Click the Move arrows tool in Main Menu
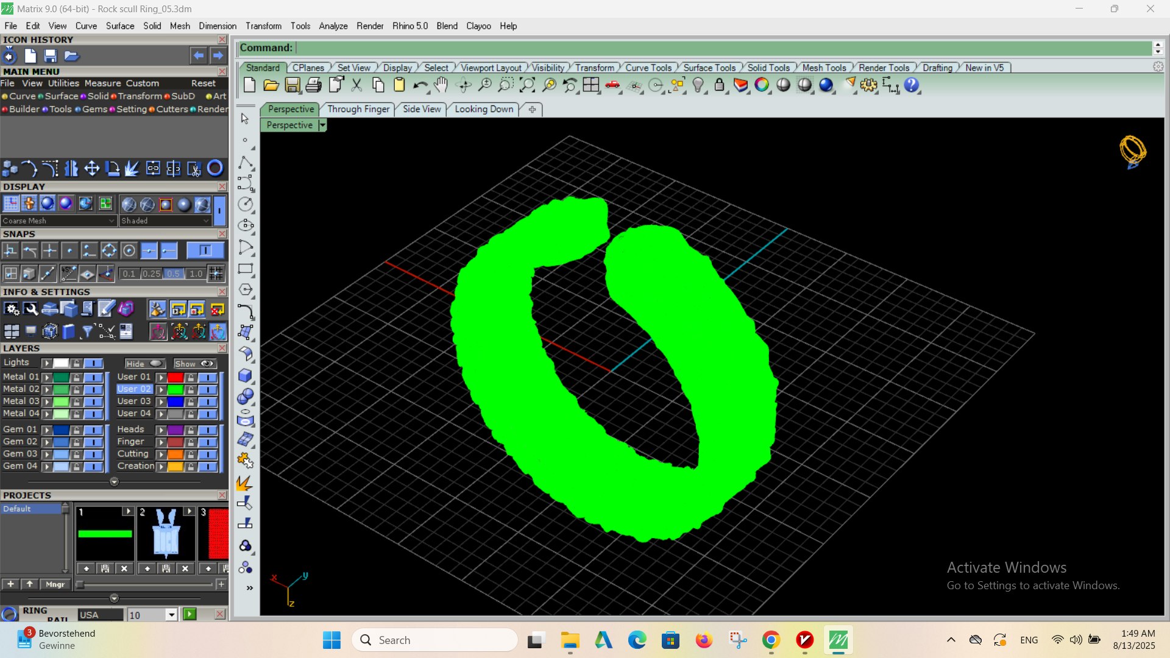Image resolution: width=1170 pixels, height=658 pixels. click(92, 168)
